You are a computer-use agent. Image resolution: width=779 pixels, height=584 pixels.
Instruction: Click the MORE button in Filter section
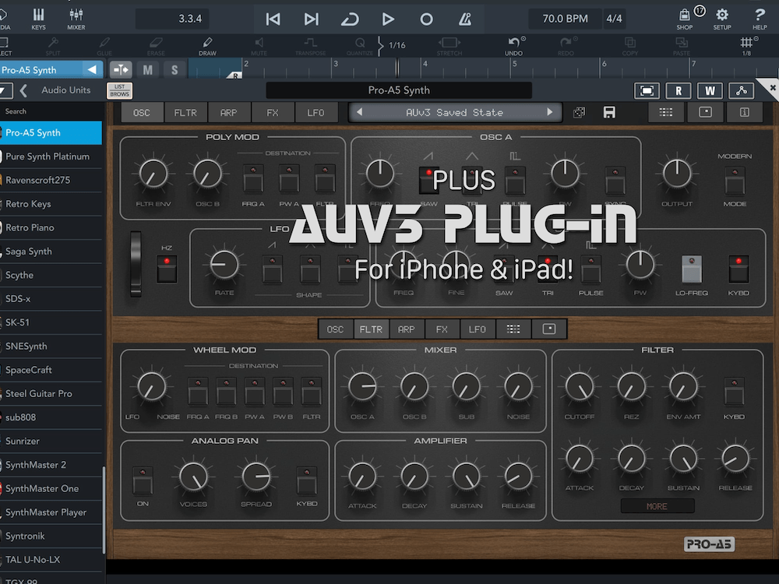coord(657,506)
